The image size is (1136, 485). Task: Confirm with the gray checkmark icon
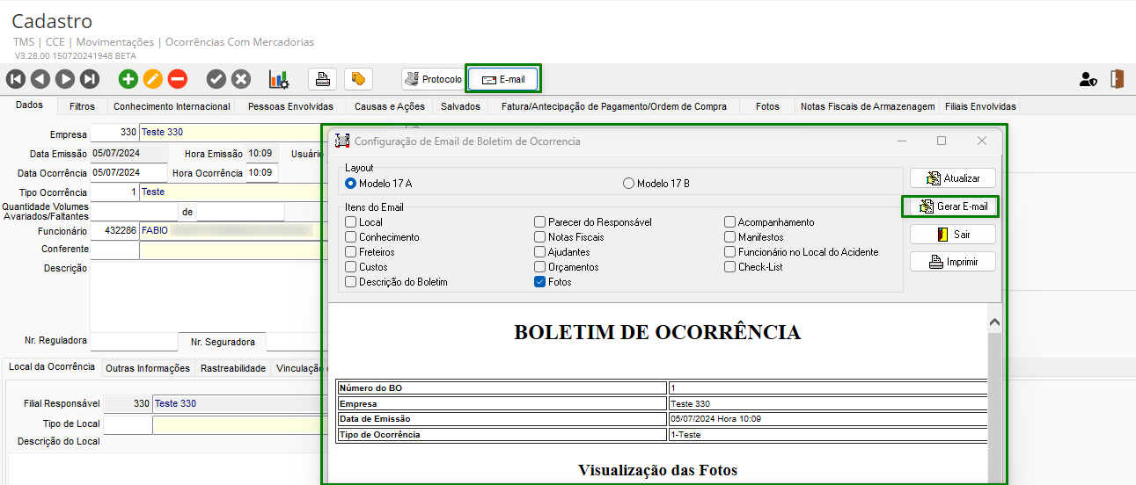(x=216, y=79)
